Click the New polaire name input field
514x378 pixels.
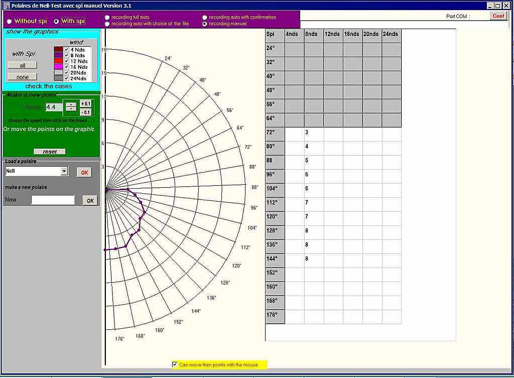(x=53, y=200)
